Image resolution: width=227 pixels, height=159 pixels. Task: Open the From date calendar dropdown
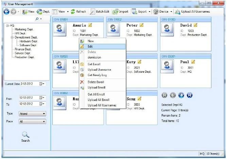(x=42, y=98)
